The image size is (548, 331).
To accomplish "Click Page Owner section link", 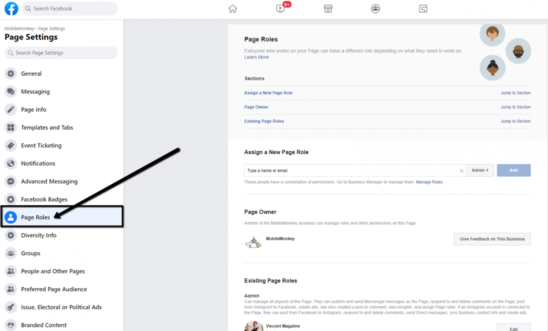I will point(256,107).
